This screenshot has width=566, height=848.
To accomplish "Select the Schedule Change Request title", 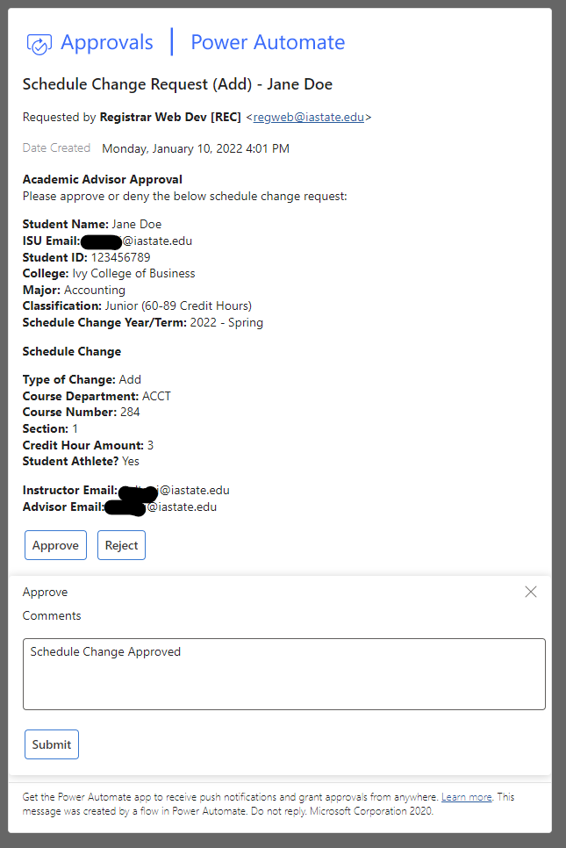I will click(178, 84).
